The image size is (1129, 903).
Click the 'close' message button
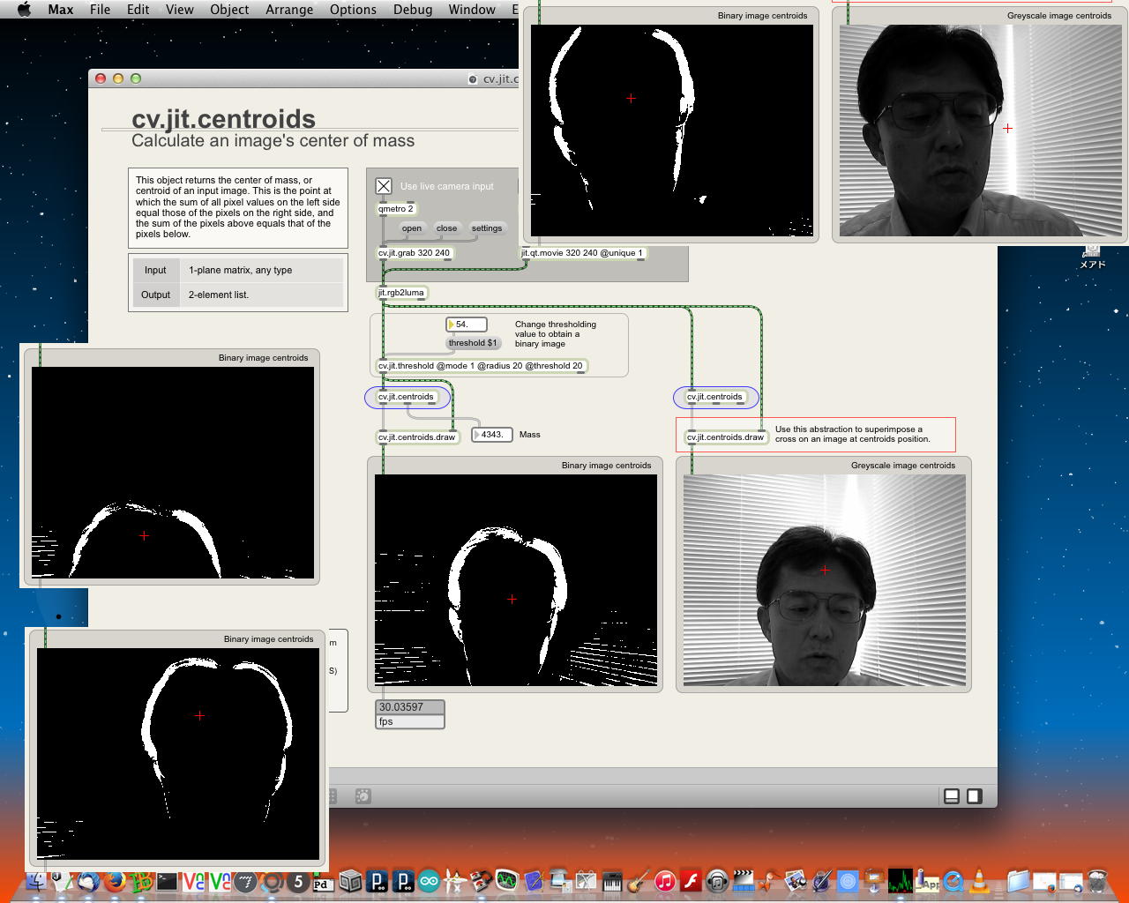pos(446,228)
